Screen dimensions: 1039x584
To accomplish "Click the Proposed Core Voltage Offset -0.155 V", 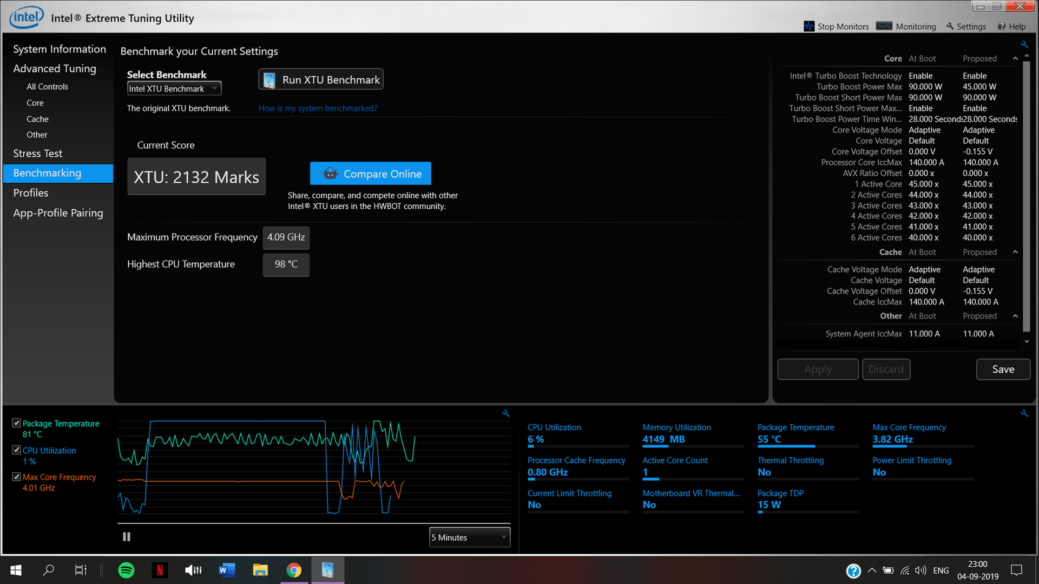I will (x=978, y=151).
